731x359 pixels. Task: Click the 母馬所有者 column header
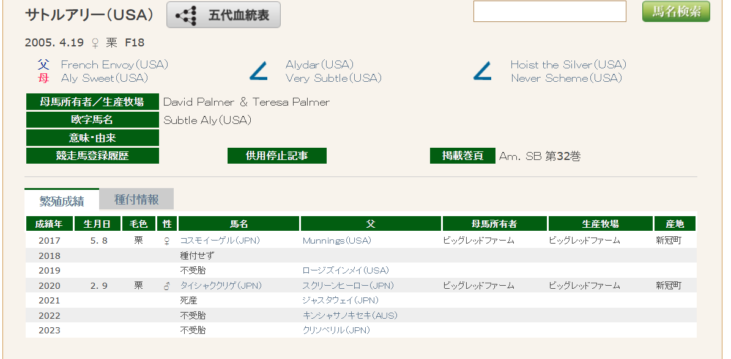495,223
